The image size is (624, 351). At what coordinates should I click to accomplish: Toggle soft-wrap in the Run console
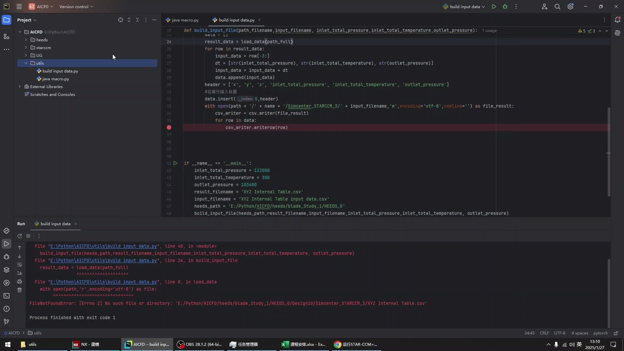tap(19, 265)
